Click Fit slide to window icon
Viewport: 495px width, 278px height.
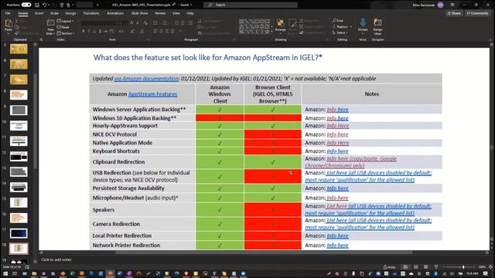click(x=491, y=267)
